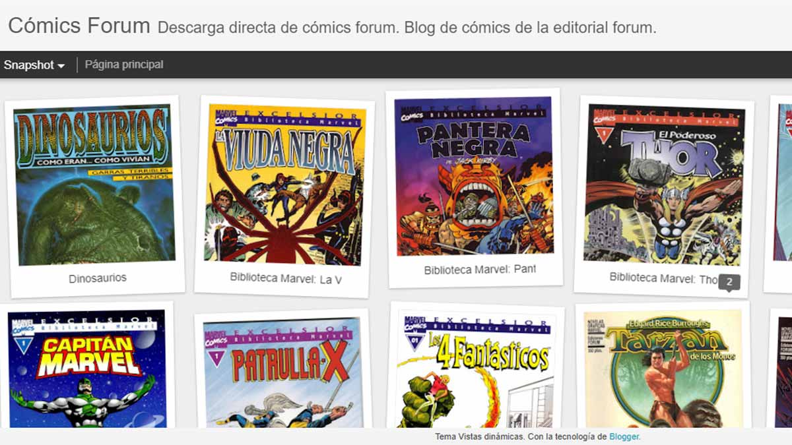The width and height of the screenshot is (792, 445).
Task: Click the Biblioteca Marvel: Tho caption
Action: (663, 279)
